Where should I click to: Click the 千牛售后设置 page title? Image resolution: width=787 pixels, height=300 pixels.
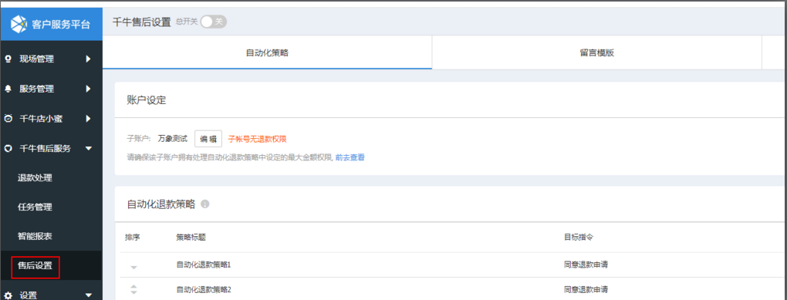click(x=142, y=22)
